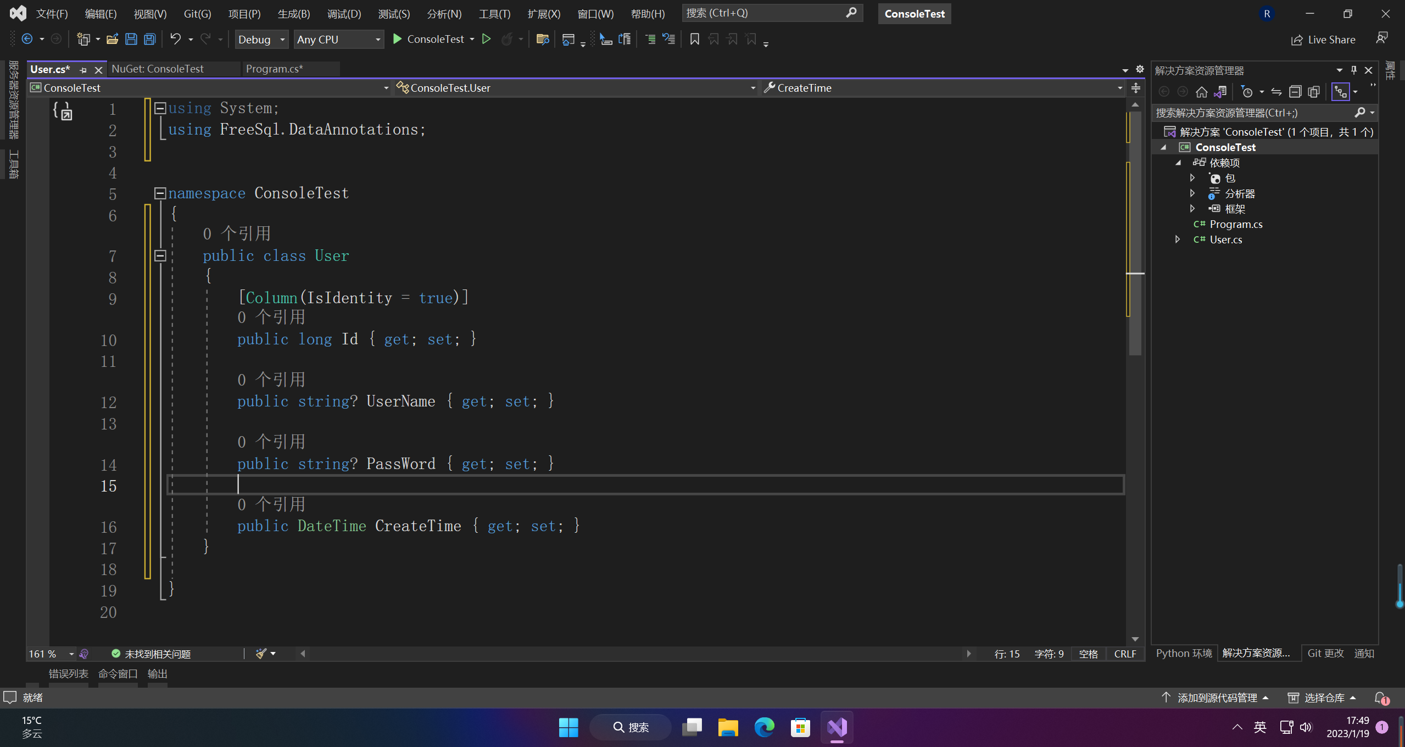The width and height of the screenshot is (1405, 747).
Task: Select Program.cs in Solution Explorer
Action: pyautogui.click(x=1236, y=224)
